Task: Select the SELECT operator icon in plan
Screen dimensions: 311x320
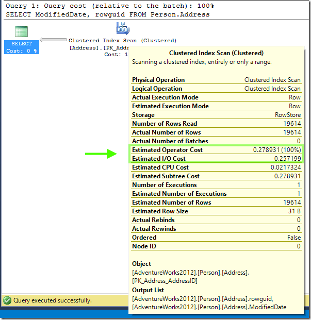Action: [21, 32]
